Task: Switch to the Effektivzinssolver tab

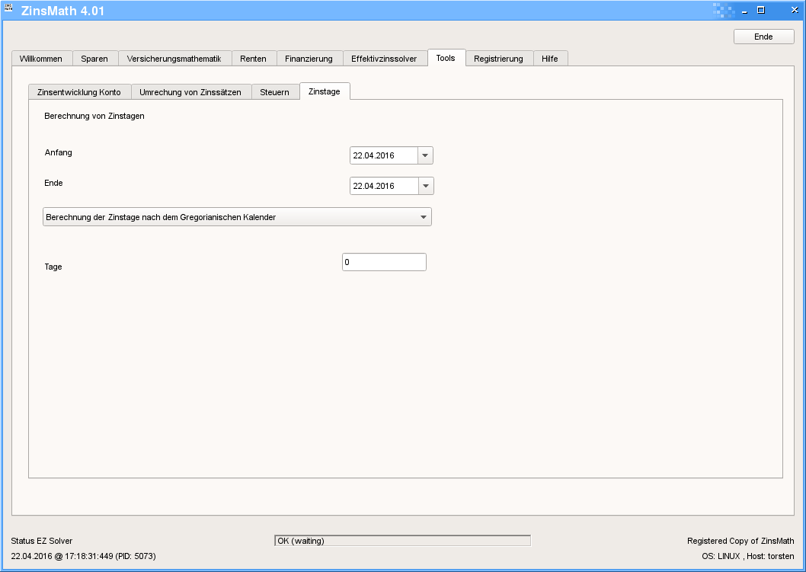Action: coord(384,59)
